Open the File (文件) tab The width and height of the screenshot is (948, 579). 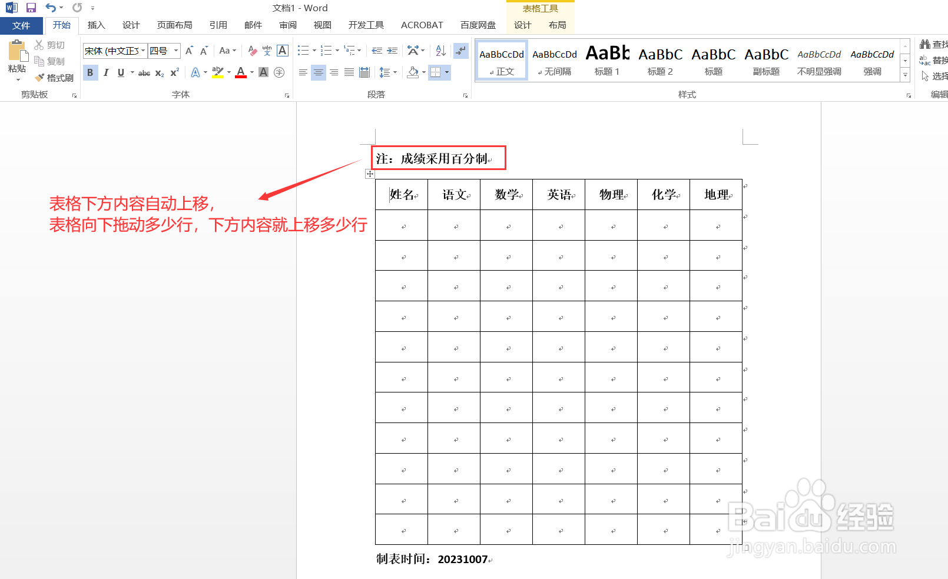coord(21,25)
